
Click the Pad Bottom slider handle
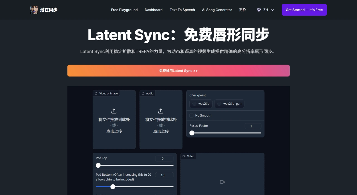click(113, 187)
